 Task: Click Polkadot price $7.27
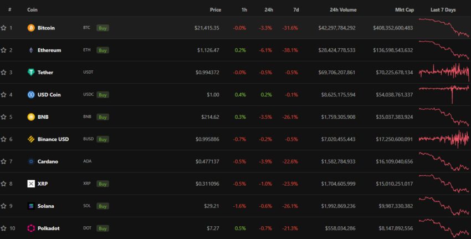tap(213, 228)
